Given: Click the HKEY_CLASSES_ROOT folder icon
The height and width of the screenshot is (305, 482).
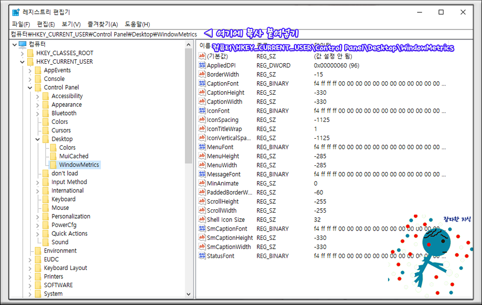Looking at the screenshot, I should click(31, 53).
